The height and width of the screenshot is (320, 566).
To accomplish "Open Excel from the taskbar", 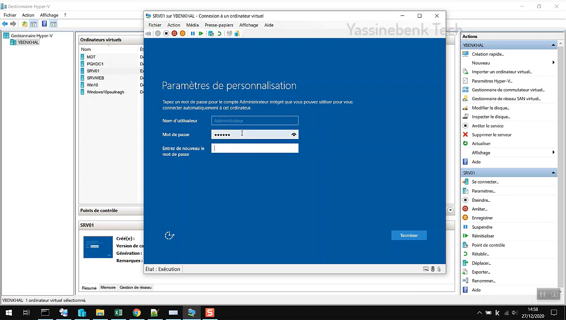I will click(119, 312).
